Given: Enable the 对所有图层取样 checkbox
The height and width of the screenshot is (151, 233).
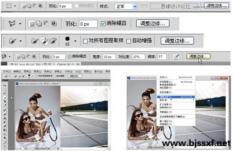Looking at the screenshot, I should [85, 41].
